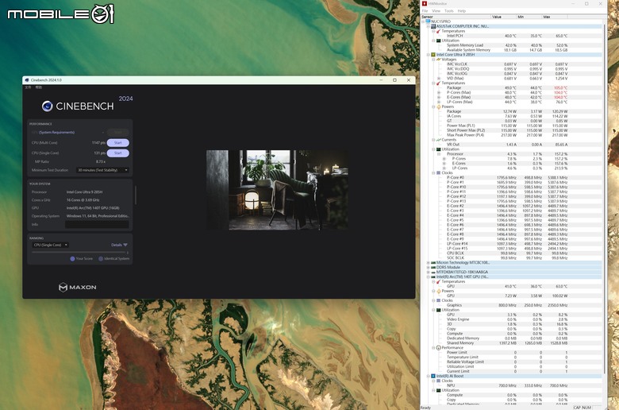
Task: Start the CPU (Single Core) benchmark
Action: (118, 153)
